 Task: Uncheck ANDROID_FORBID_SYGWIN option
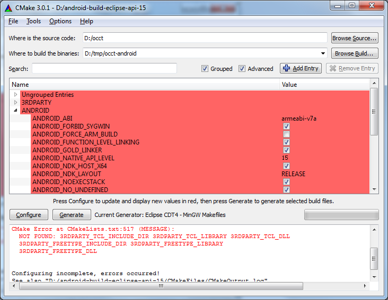coord(286,126)
